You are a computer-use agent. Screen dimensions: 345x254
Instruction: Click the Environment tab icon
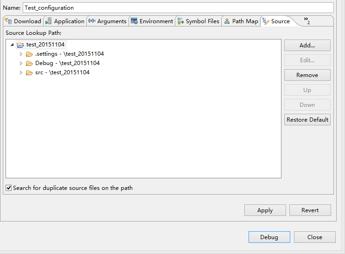coord(134,21)
